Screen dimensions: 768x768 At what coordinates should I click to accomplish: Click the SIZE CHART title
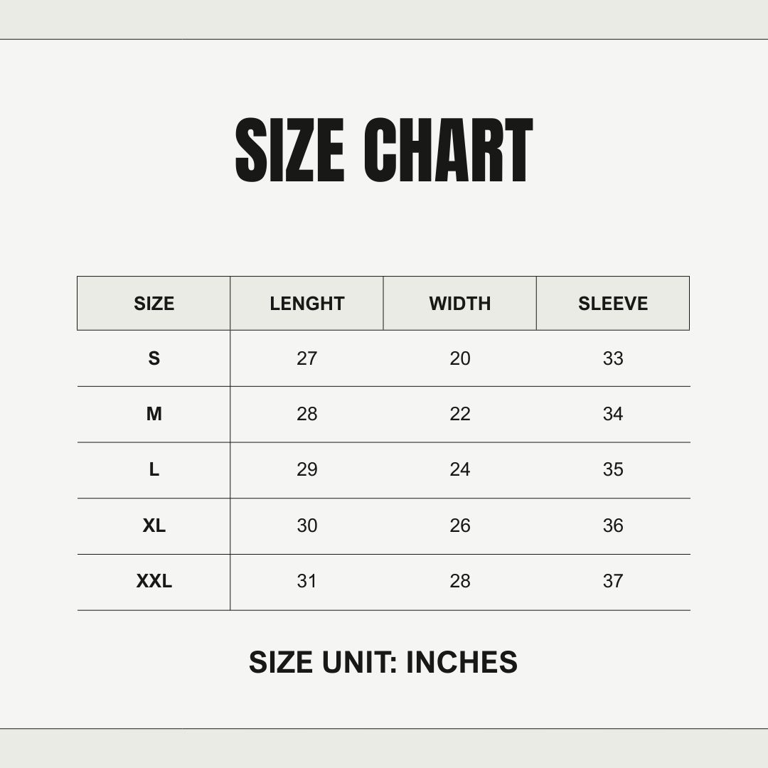tap(383, 150)
